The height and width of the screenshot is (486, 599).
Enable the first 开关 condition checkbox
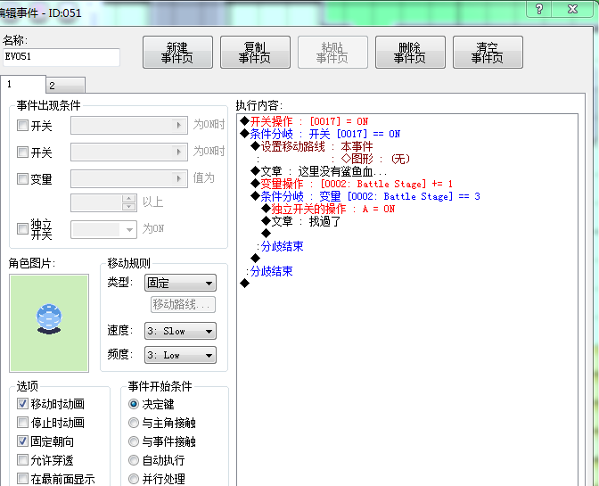(22, 126)
